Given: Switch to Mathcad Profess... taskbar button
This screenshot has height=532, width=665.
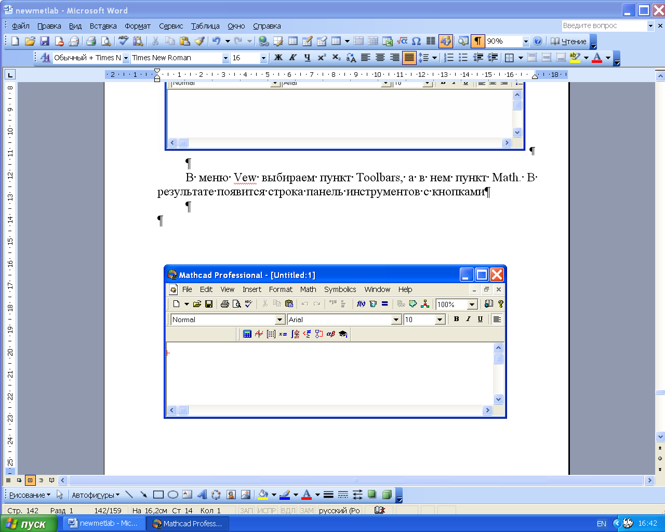Looking at the screenshot, I should [x=187, y=524].
